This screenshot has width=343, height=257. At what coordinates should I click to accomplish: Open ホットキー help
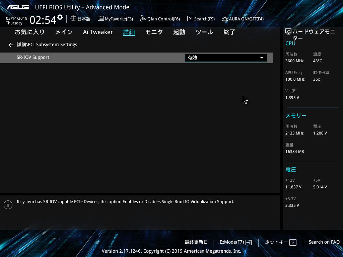click(x=281, y=242)
